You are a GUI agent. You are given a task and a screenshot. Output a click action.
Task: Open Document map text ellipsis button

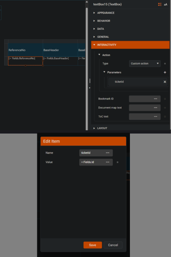(x=155, y=108)
